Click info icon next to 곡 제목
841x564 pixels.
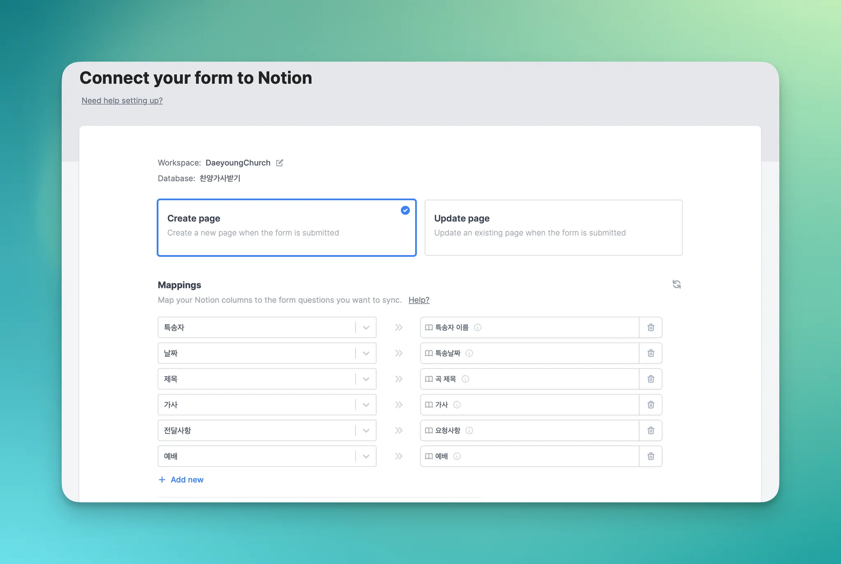click(x=465, y=379)
